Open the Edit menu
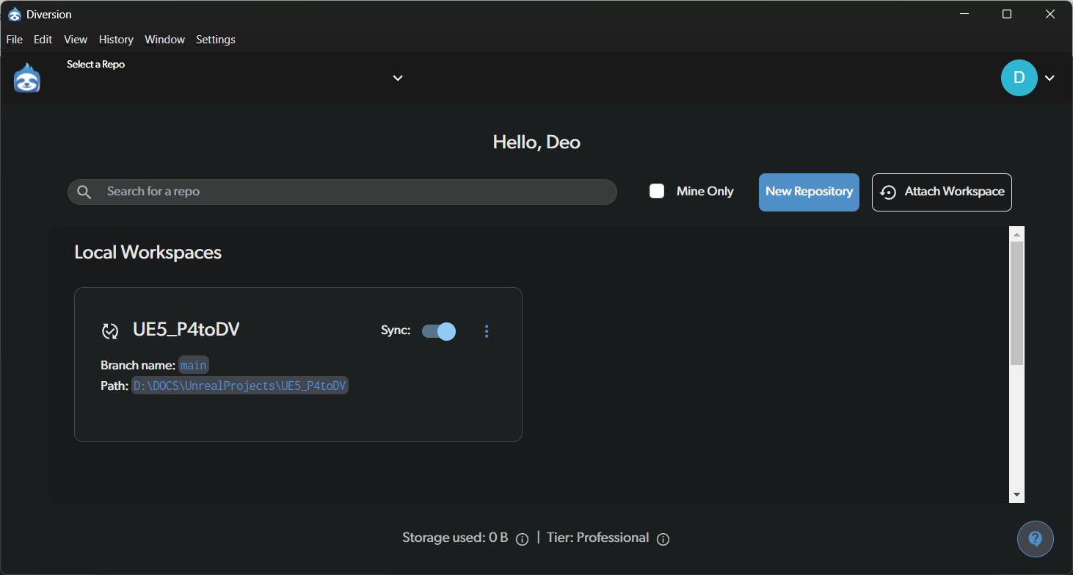This screenshot has height=575, width=1073. point(43,40)
